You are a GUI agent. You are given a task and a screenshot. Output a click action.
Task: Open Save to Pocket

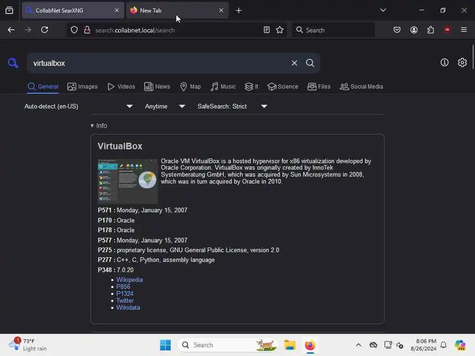(397, 30)
